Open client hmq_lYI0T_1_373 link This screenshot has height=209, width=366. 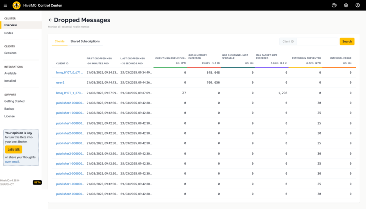coord(70,93)
